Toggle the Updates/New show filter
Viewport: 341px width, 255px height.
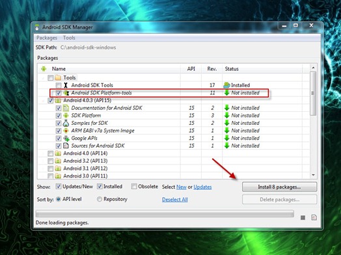click(59, 187)
